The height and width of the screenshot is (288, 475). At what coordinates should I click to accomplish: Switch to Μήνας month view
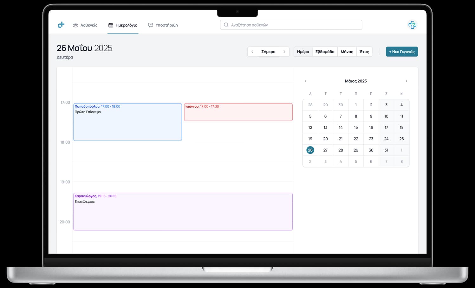347,52
